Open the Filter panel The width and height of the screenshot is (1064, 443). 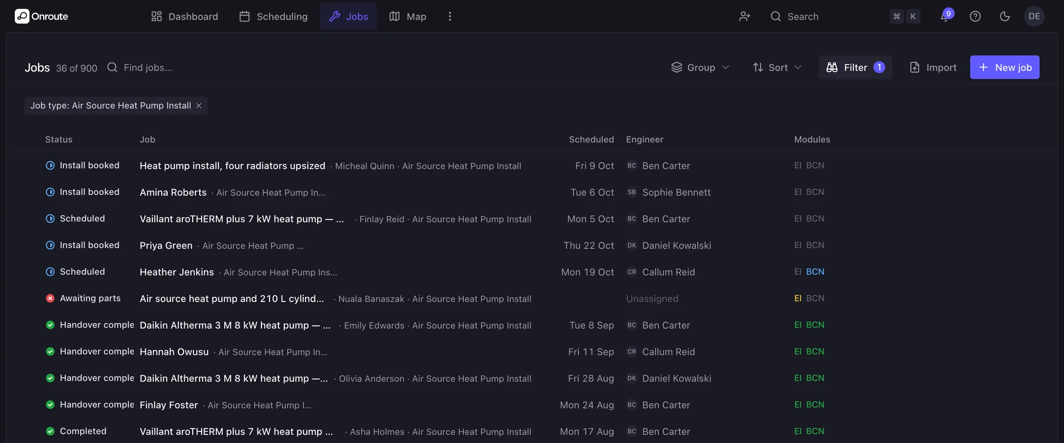[856, 67]
